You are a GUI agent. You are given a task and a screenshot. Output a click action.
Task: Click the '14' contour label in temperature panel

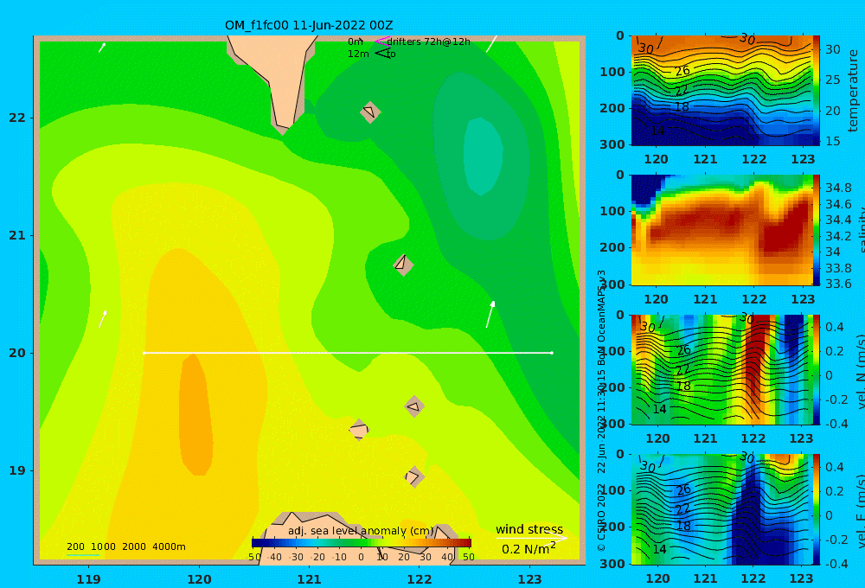657,131
